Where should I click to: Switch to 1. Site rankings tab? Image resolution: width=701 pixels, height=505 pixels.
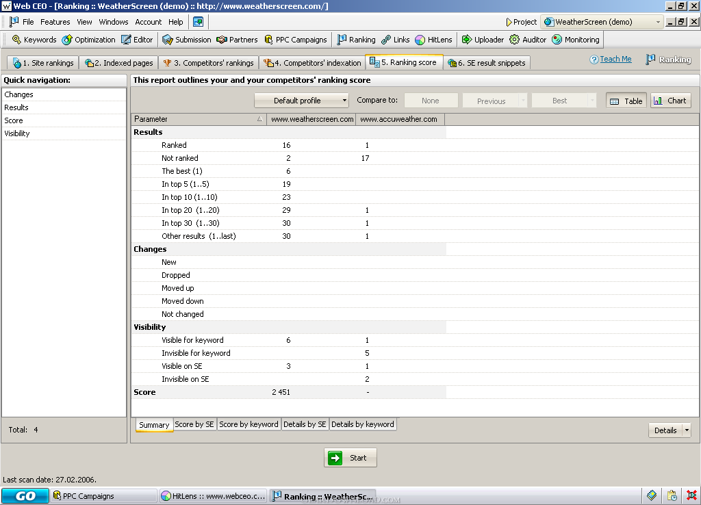coord(43,63)
